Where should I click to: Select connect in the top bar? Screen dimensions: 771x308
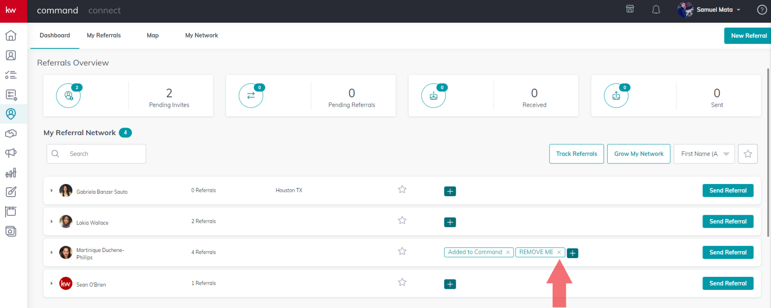[x=104, y=10]
